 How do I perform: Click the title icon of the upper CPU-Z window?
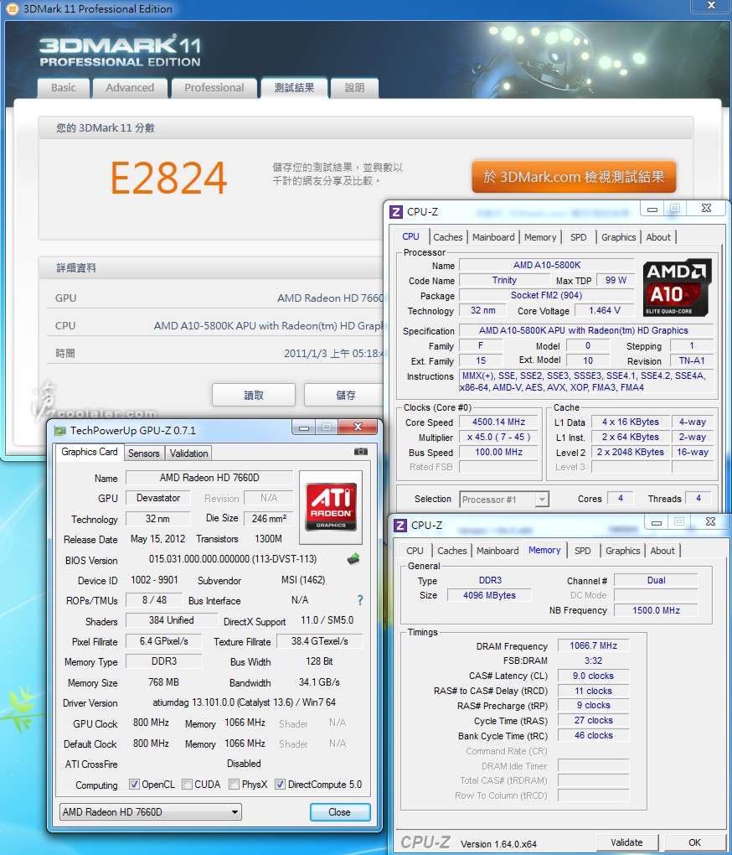point(396,211)
